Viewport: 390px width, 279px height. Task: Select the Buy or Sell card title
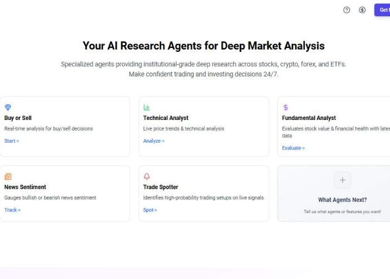pyautogui.click(x=18, y=118)
